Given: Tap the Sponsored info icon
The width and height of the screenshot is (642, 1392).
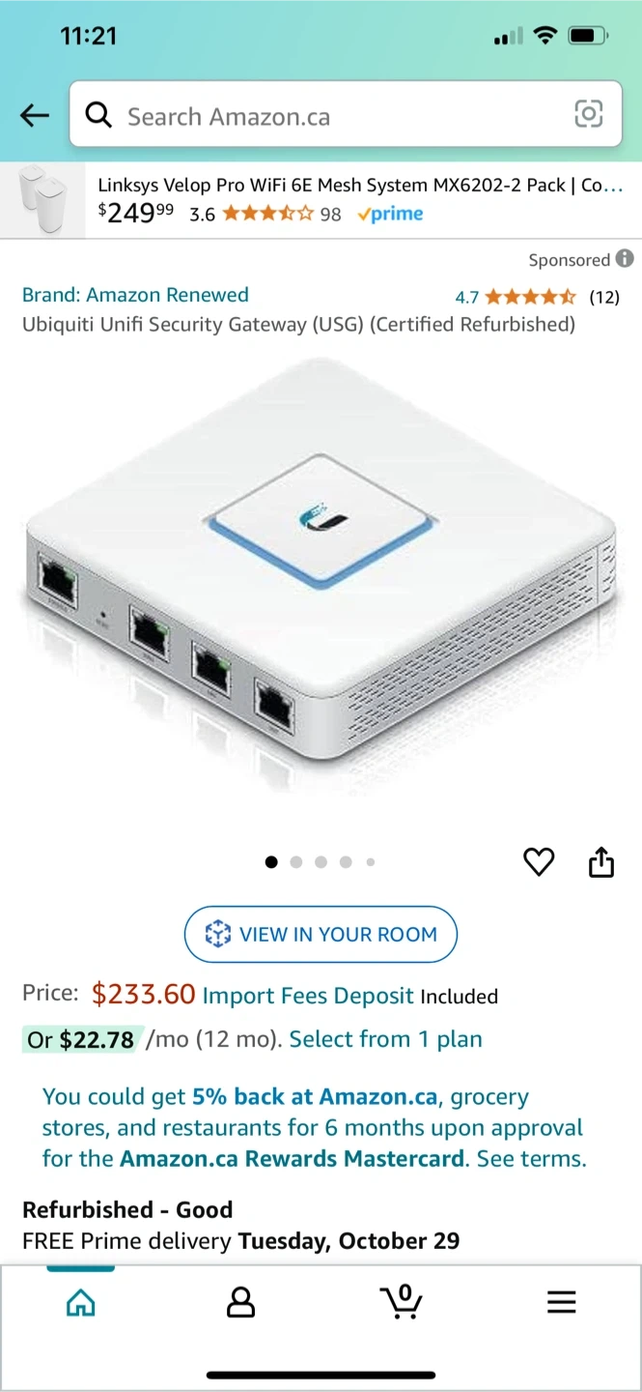Looking at the screenshot, I should point(625,258).
